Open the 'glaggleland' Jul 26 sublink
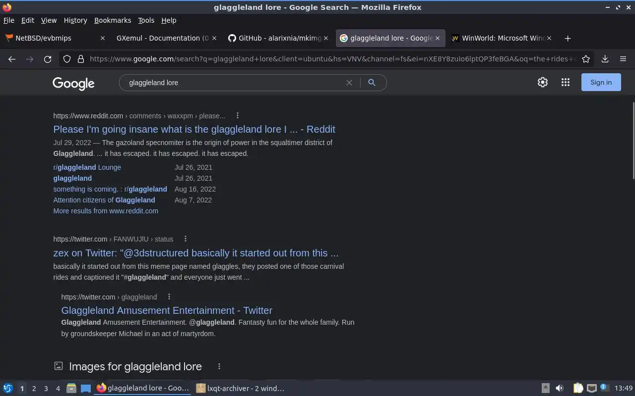This screenshot has width=635, height=396. tap(72, 178)
